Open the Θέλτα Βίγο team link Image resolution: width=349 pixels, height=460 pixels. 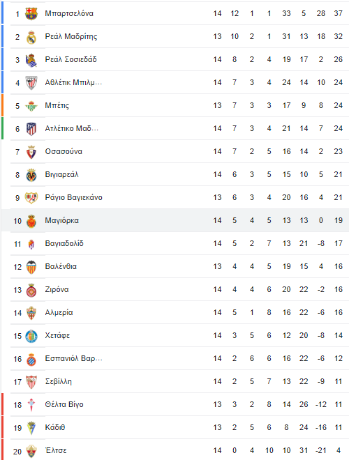pyautogui.click(x=64, y=404)
